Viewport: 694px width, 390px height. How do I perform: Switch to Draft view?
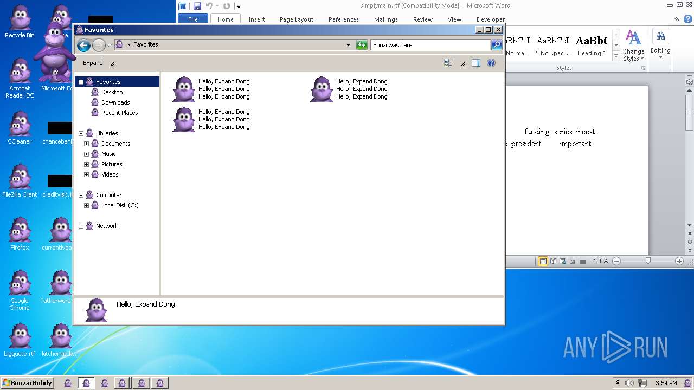583,261
